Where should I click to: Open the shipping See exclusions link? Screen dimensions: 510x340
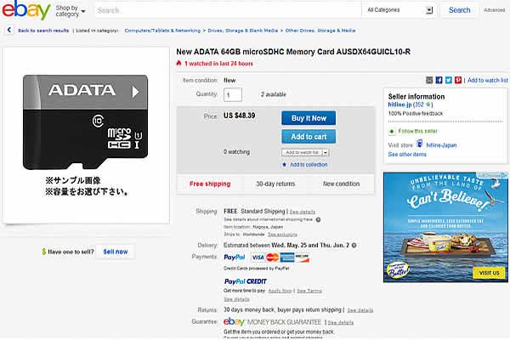click(282, 235)
